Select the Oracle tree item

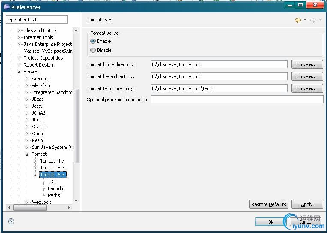39,127
